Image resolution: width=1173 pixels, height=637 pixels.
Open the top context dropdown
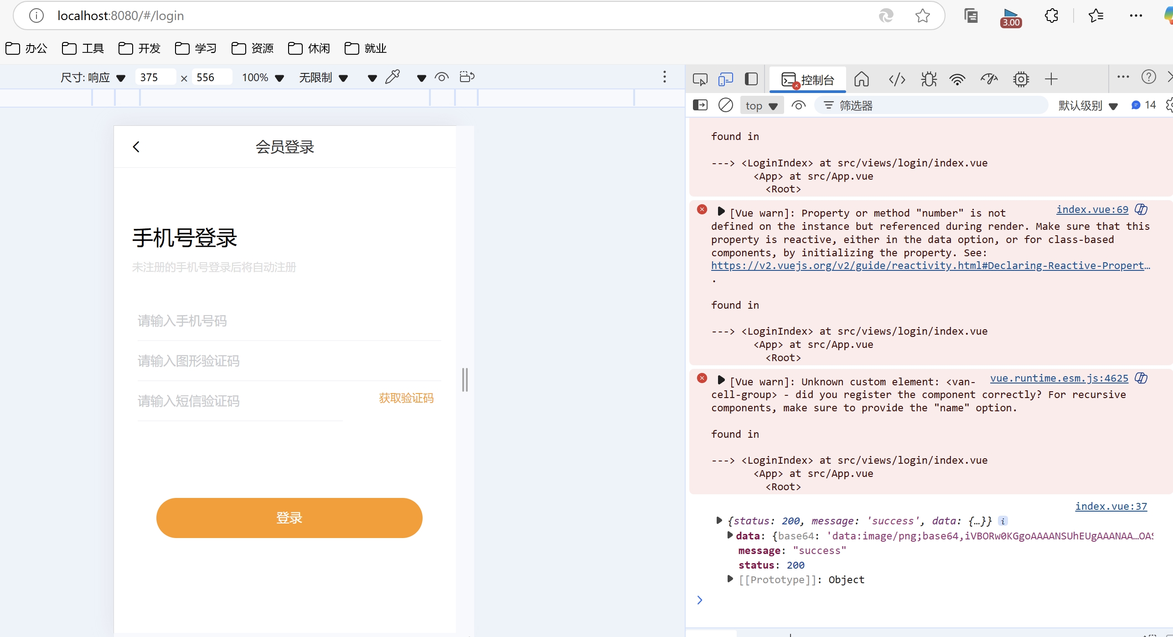tap(761, 106)
